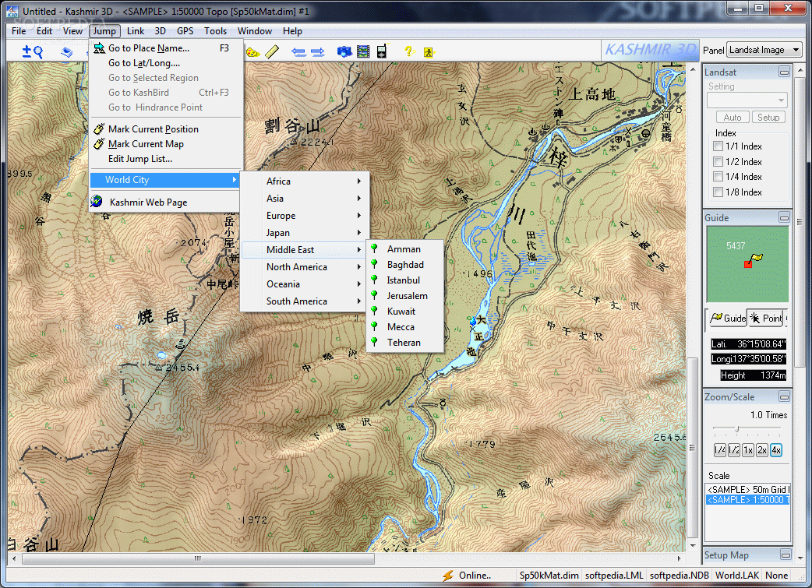Open the color palette toolbar icon
This screenshot has width=812, height=588.
[252, 51]
